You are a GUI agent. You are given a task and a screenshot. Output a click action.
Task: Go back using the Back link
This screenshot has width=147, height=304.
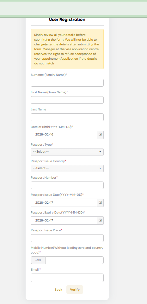(x=58, y=289)
